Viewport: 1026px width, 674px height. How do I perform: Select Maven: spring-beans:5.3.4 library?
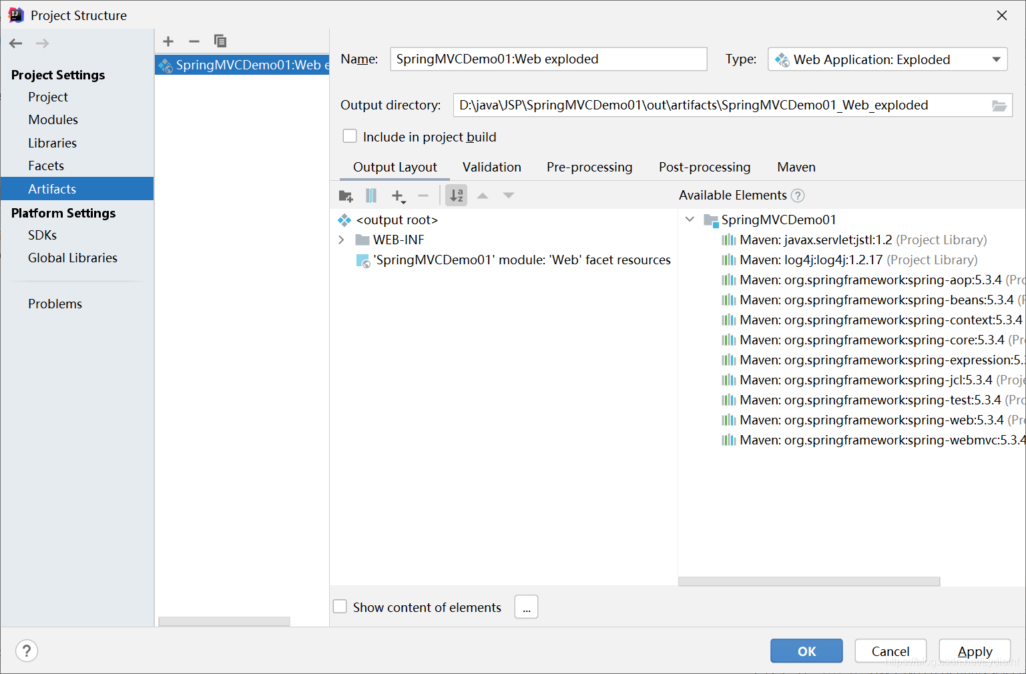pyautogui.click(x=873, y=300)
